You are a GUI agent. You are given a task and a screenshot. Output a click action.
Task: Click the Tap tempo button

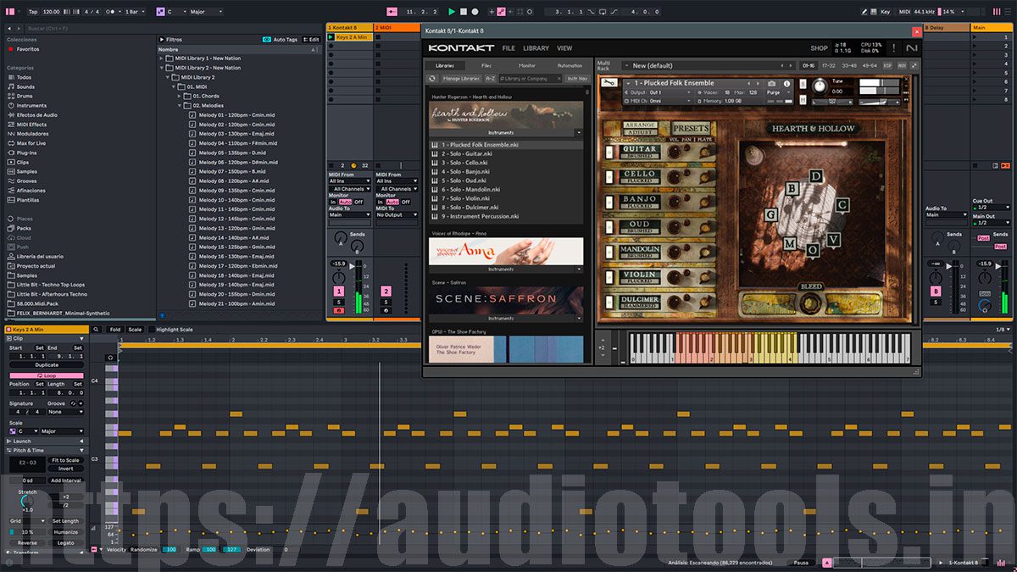pyautogui.click(x=33, y=12)
